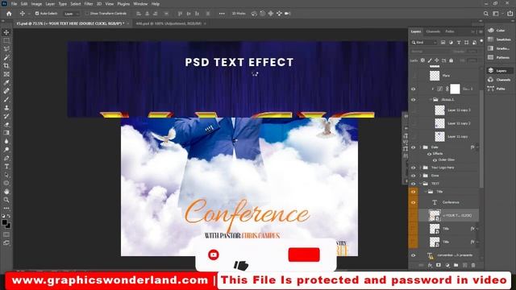This screenshot has height=290, width=516.
Task: Hide the Your Logo Here group
Action: click(414, 168)
